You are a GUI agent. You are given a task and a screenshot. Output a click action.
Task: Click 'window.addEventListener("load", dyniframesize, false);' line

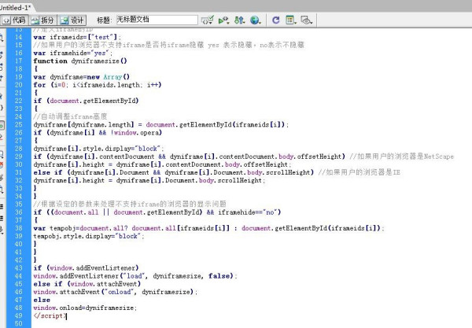(x=135, y=276)
